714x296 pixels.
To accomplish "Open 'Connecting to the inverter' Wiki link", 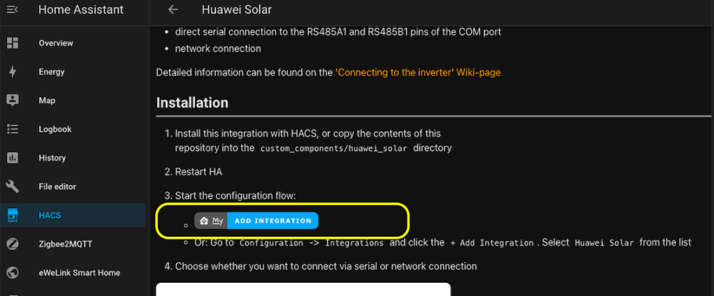I will [x=418, y=72].
